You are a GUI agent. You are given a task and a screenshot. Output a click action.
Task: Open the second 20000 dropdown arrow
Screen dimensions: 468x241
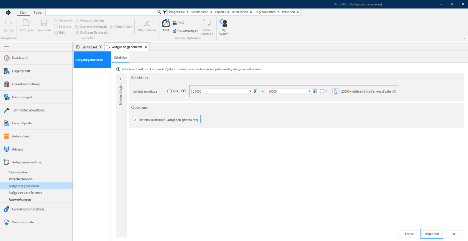pyautogui.click(x=310, y=92)
